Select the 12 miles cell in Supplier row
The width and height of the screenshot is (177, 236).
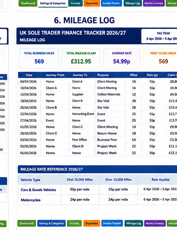(134, 94)
